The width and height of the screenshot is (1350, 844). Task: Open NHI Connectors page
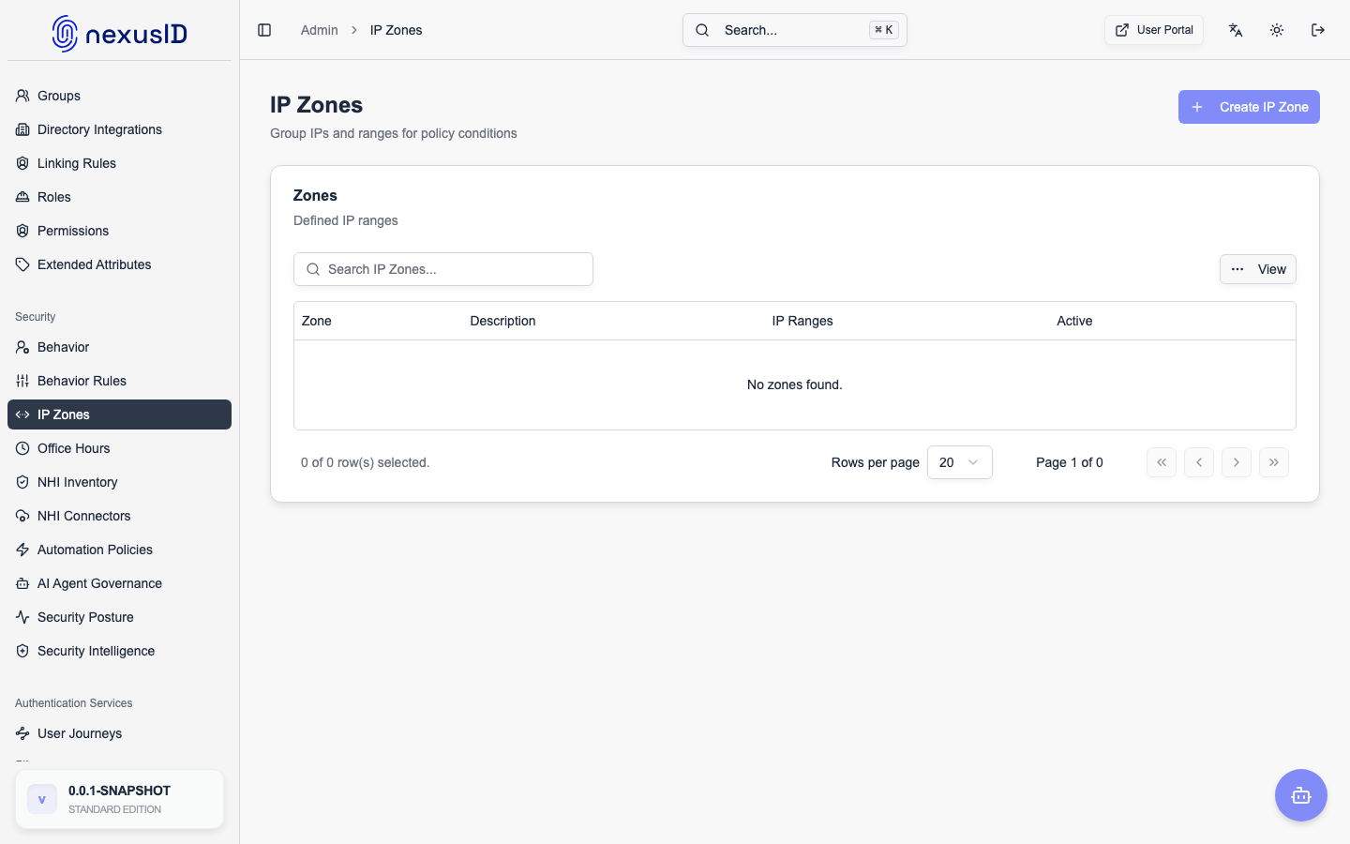(119, 516)
